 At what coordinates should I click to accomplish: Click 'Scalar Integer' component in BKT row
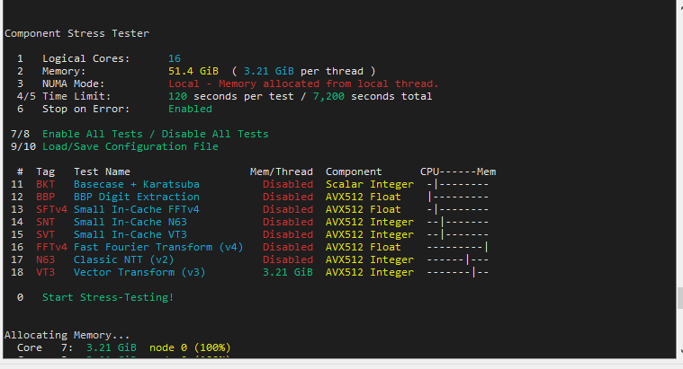[369, 185]
